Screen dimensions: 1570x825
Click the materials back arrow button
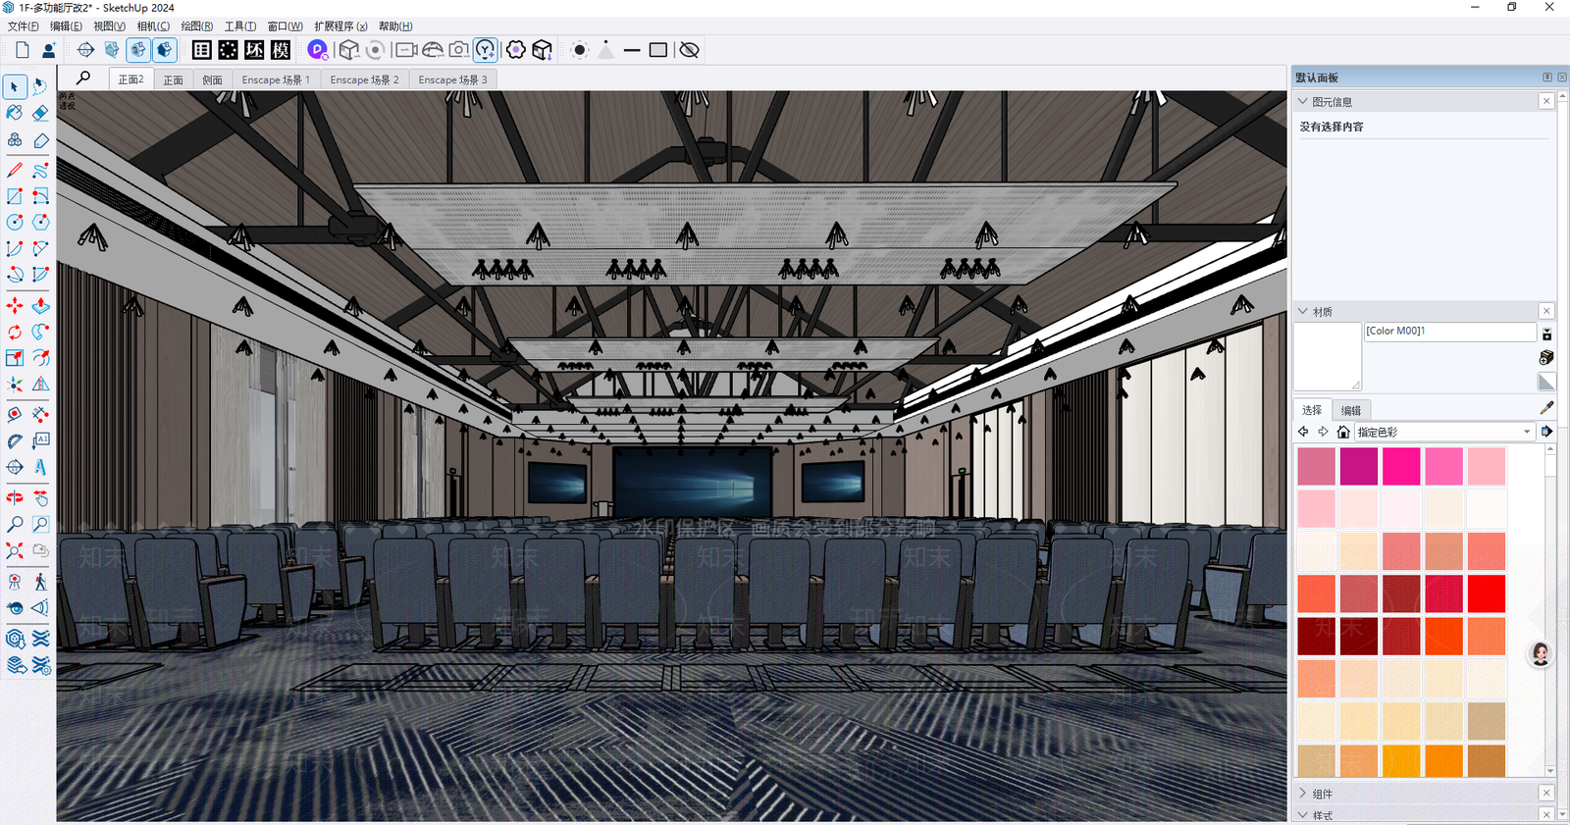(1303, 432)
